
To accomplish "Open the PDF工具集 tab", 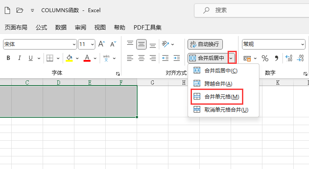I will click(148, 27).
